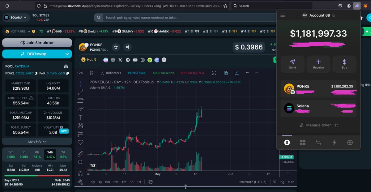Open the PONKE Instagram link

tap(143, 60)
